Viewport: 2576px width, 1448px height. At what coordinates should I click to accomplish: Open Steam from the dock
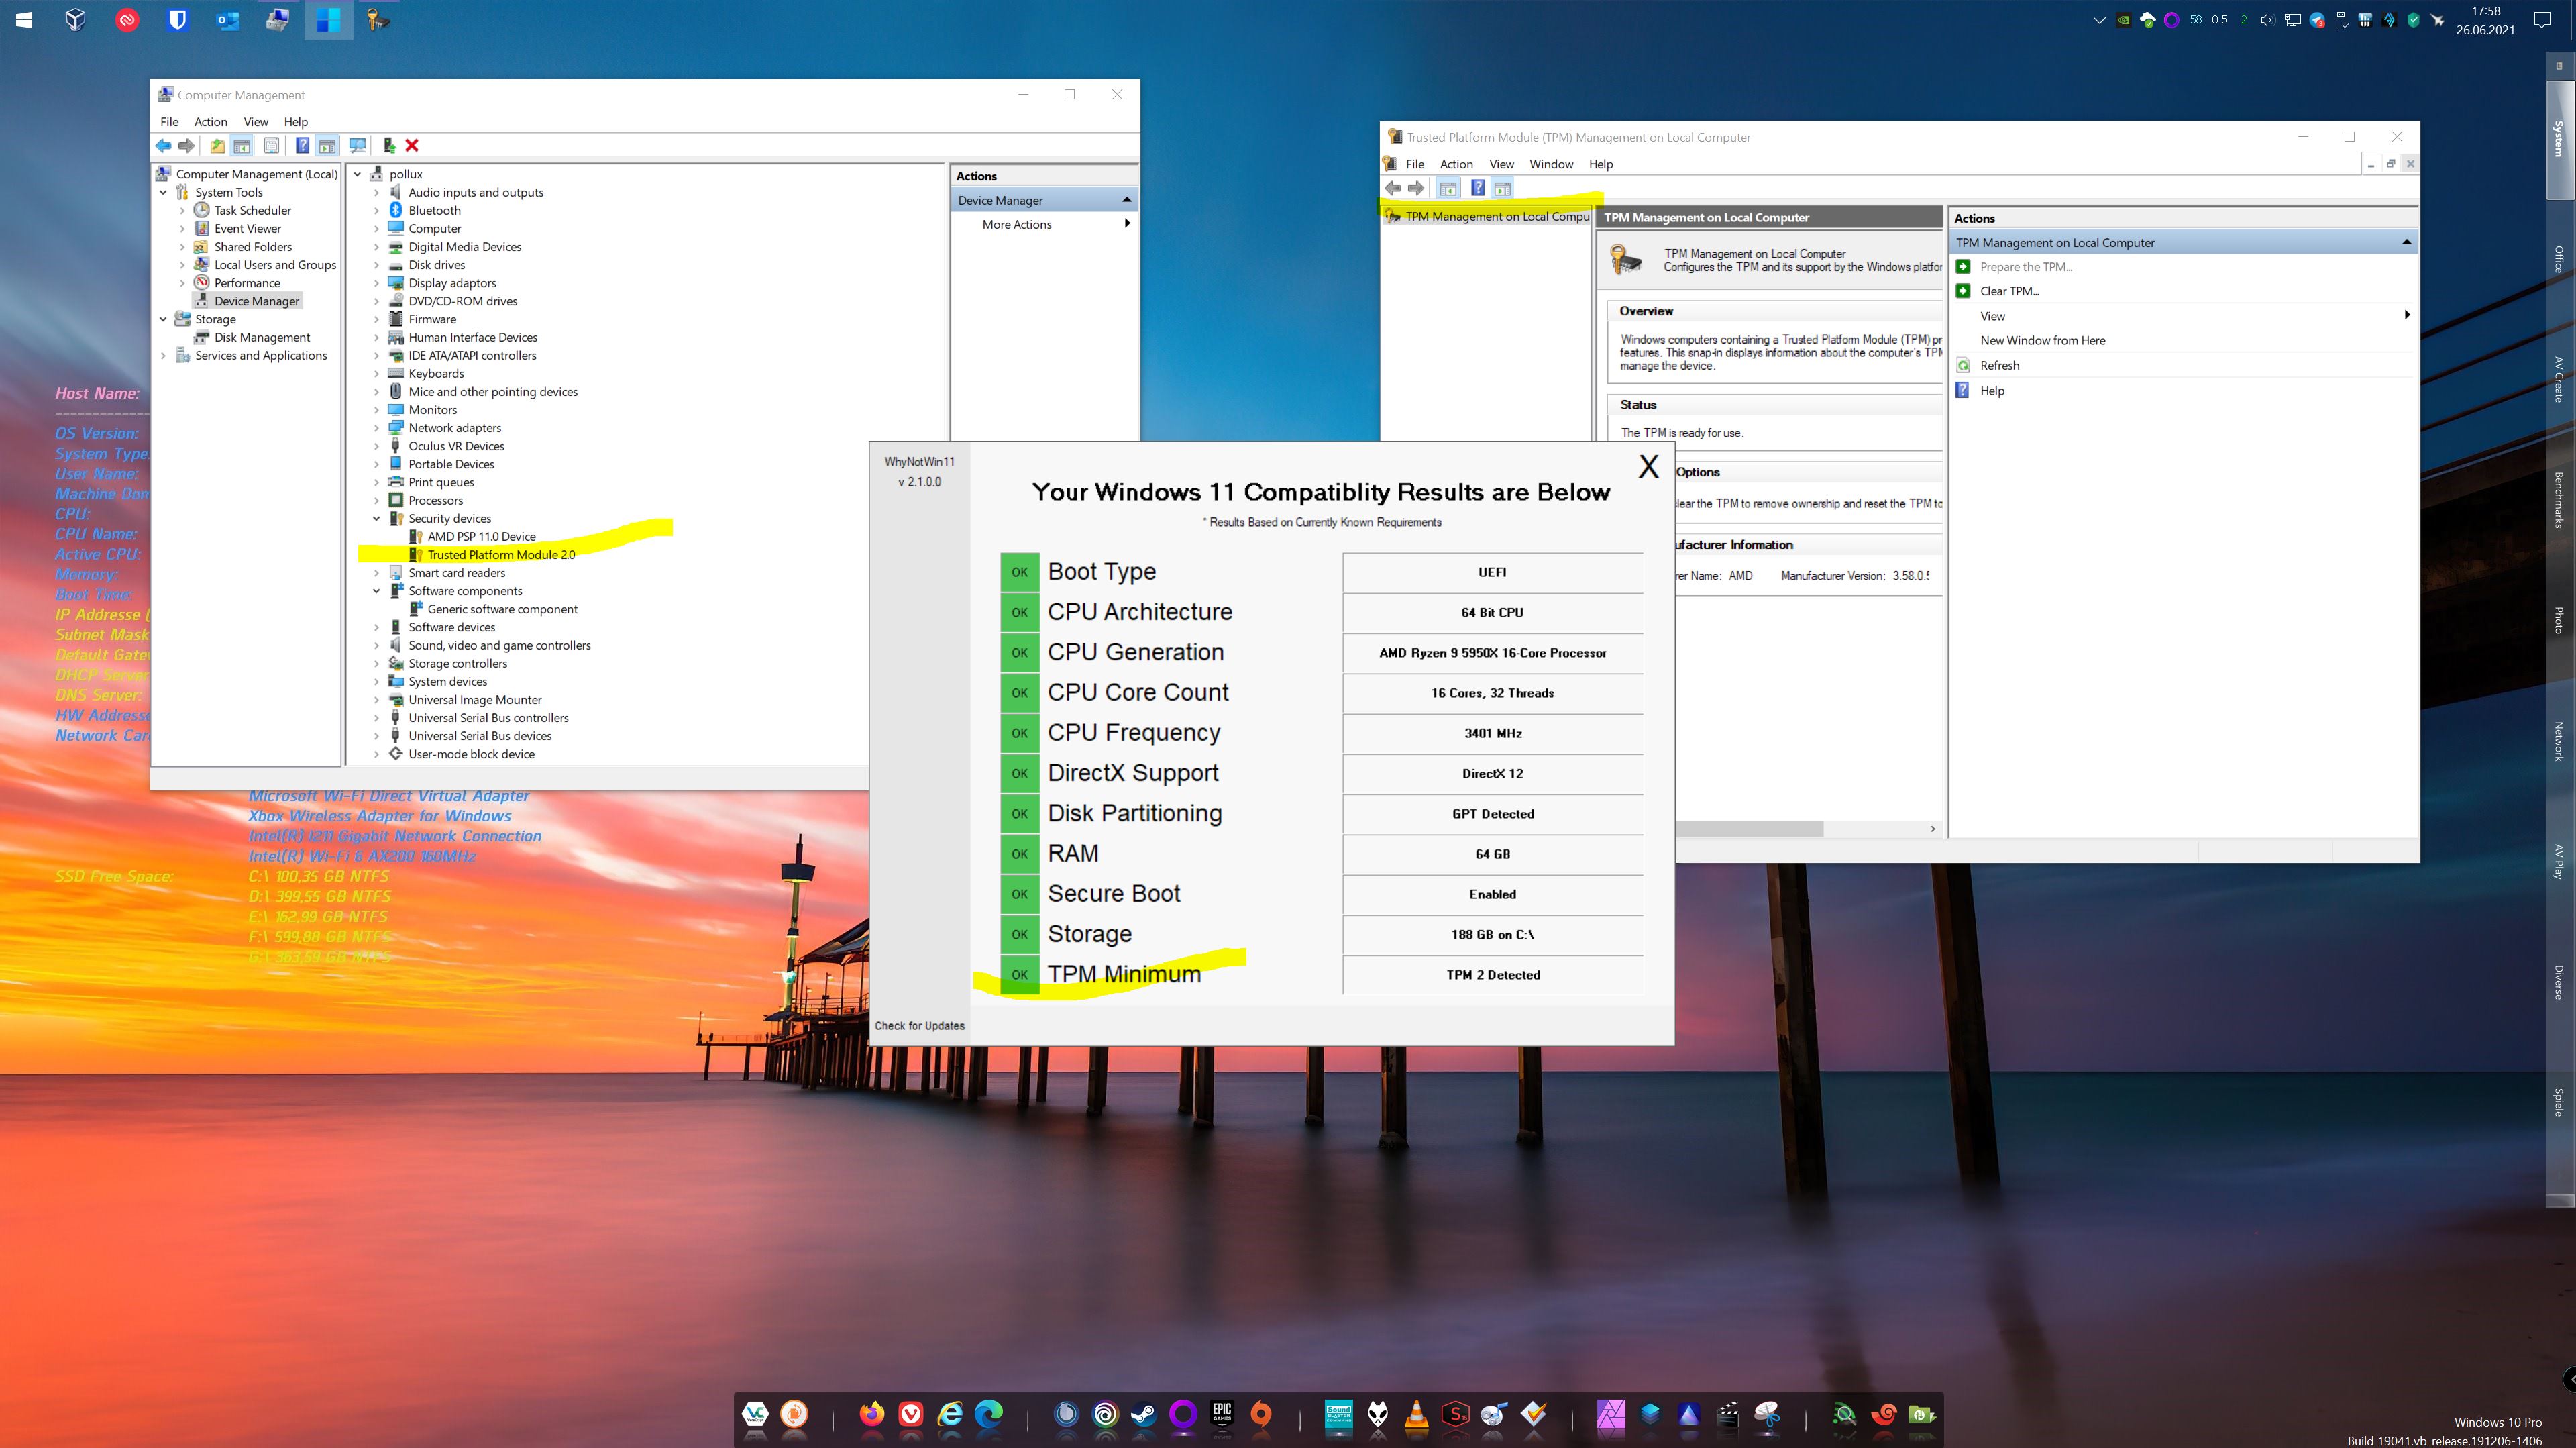point(1143,1414)
